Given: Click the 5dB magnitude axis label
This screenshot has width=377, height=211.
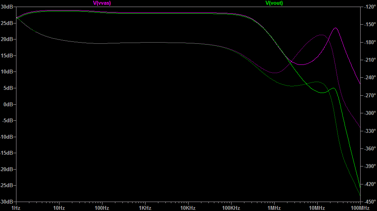Looking at the screenshot, I should [8, 88].
